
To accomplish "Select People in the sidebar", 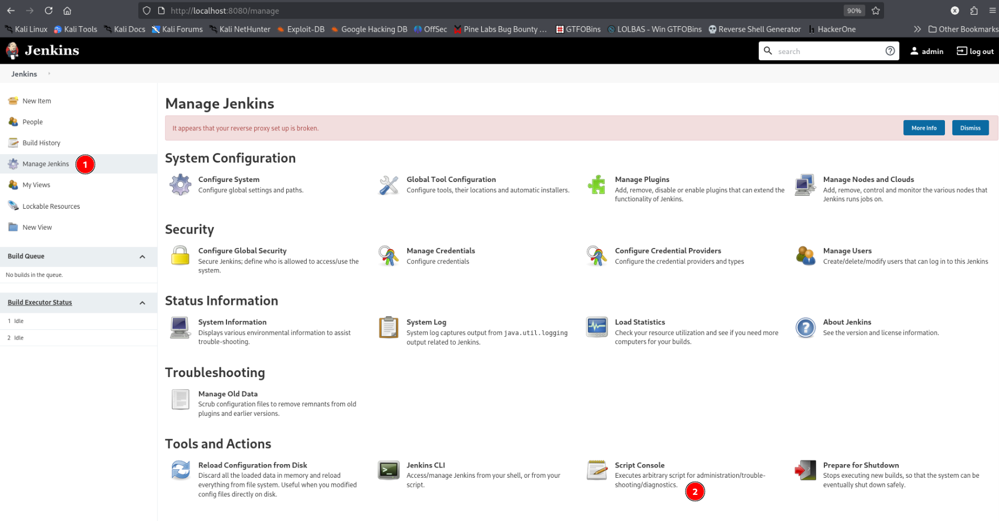I will pyautogui.click(x=32, y=122).
